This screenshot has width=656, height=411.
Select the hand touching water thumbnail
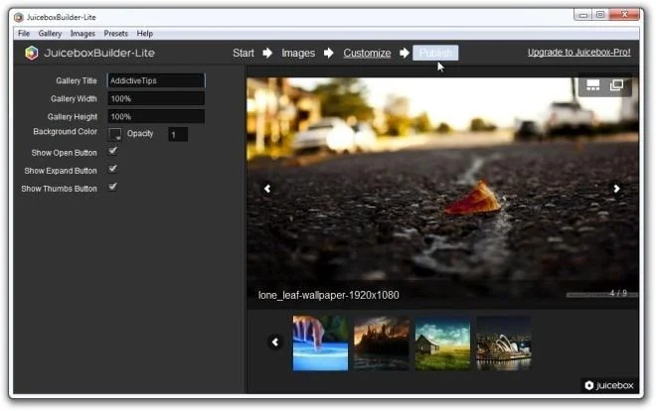[x=320, y=342]
